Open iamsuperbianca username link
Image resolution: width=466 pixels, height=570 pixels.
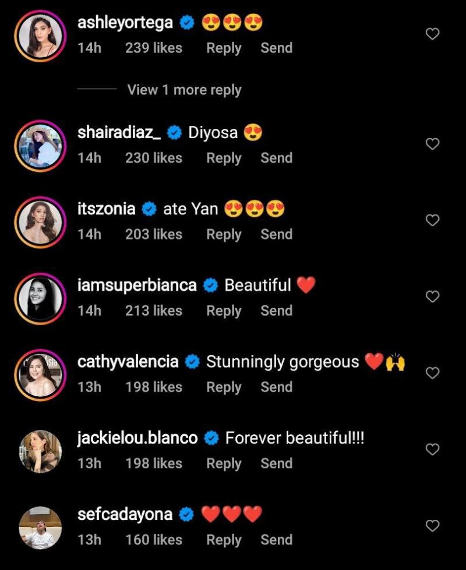pyautogui.click(x=137, y=285)
